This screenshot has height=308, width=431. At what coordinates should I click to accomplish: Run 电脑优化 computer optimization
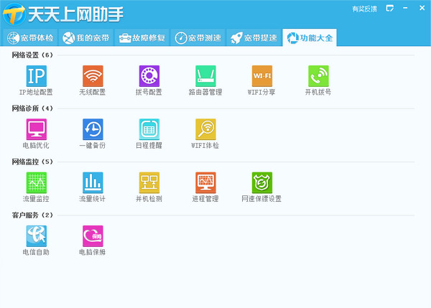(x=36, y=129)
